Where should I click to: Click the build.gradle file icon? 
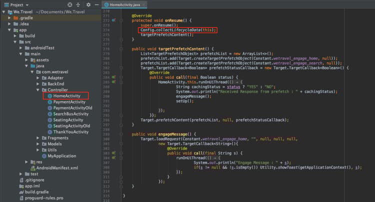(20, 191)
